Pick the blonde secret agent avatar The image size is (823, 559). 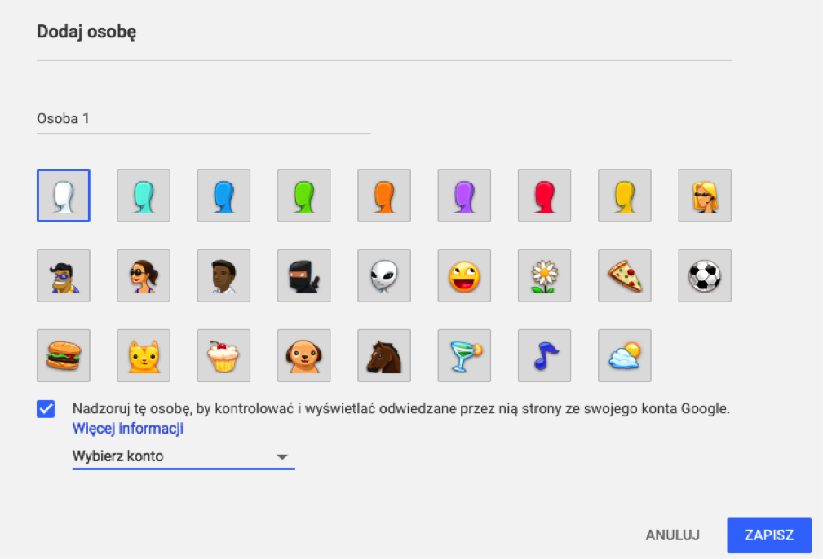(705, 196)
